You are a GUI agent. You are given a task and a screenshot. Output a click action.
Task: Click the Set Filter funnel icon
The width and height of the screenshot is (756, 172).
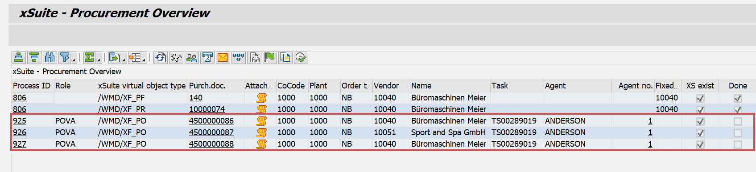click(65, 57)
